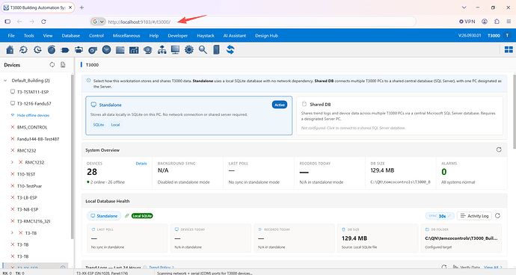Refresh the Local Database Health section
The height and width of the screenshot is (275, 516).
497,216
